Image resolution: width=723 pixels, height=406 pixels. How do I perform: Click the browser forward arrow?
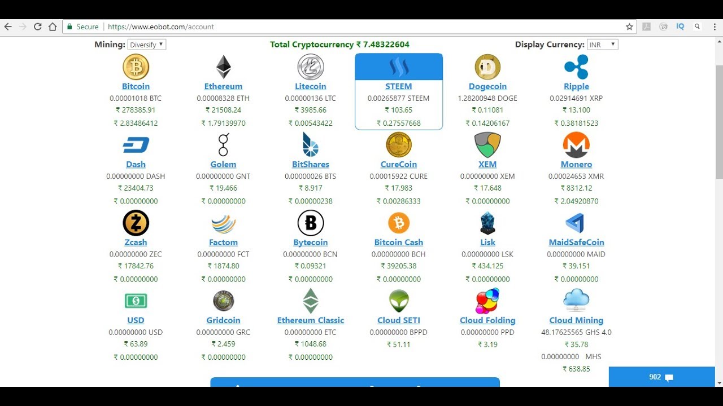point(23,27)
